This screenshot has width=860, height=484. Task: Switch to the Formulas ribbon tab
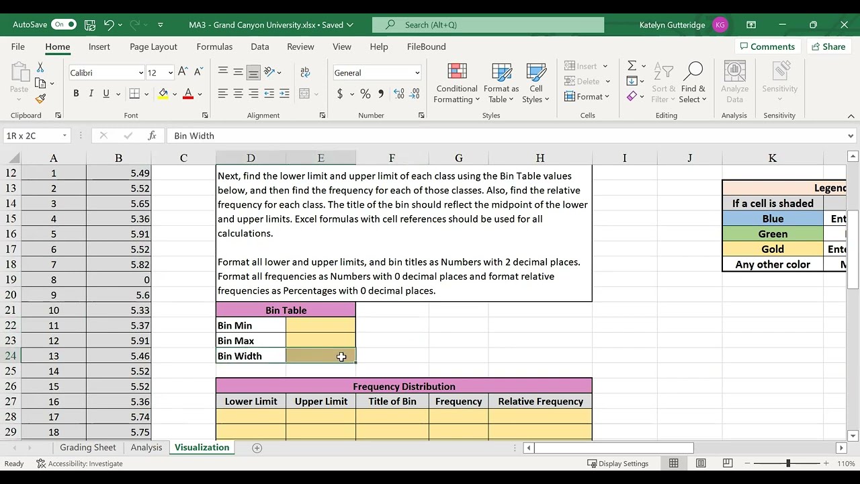coord(214,46)
